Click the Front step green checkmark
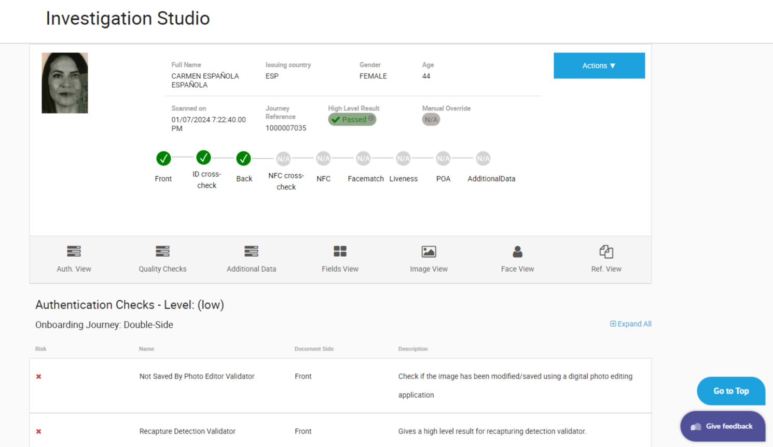Screen dimensions: 773x447 pyautogui.click(x=163, y=159)
